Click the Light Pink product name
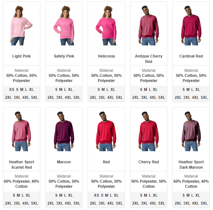 (22, 56)
